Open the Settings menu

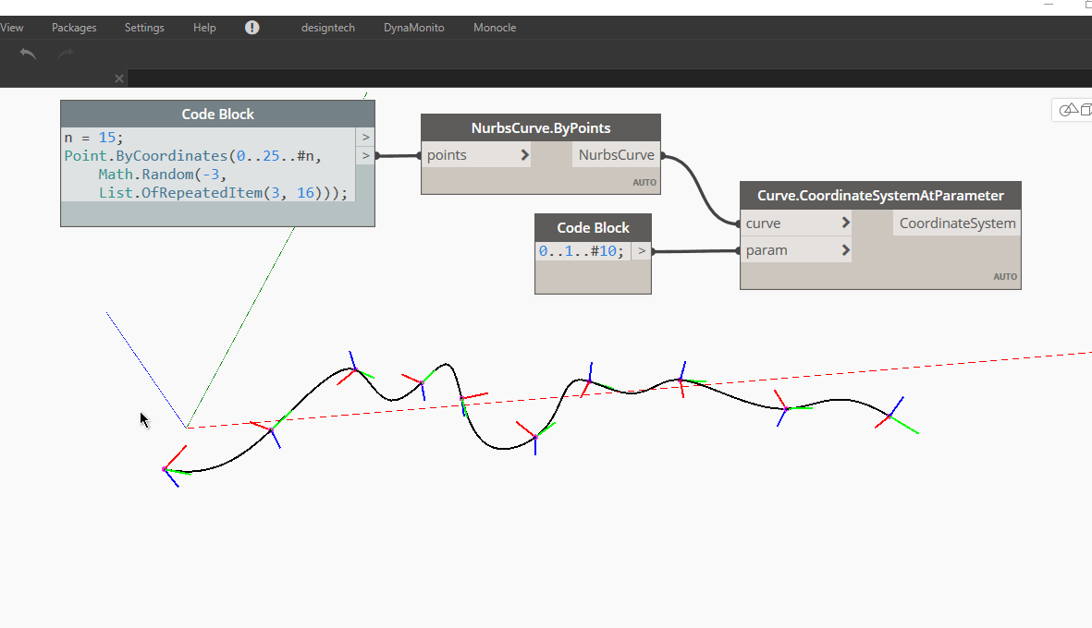(x=144, y=28)
